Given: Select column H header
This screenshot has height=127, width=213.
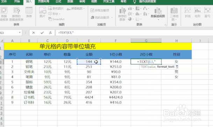Looking at the screenshot, I should (x=177, y=41).
